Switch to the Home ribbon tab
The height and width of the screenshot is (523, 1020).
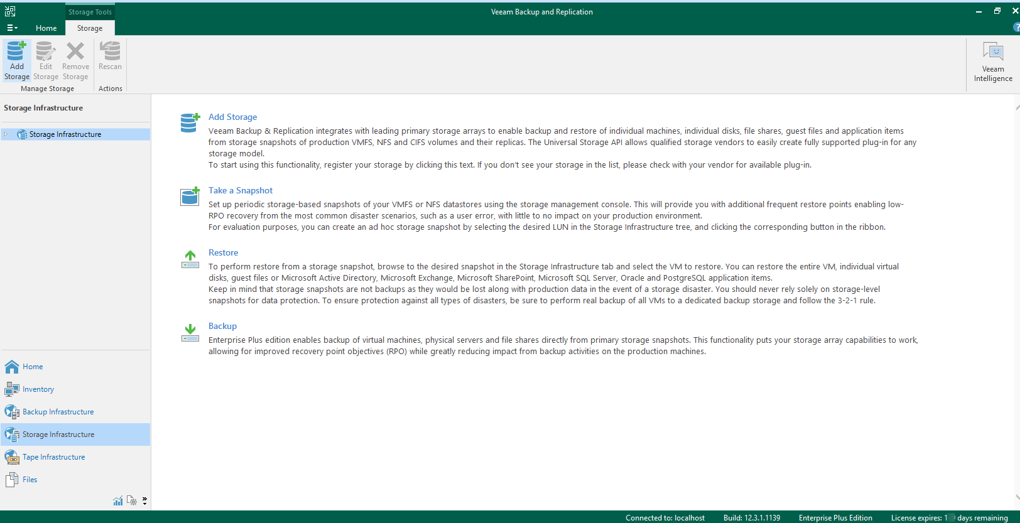[46, 28]
